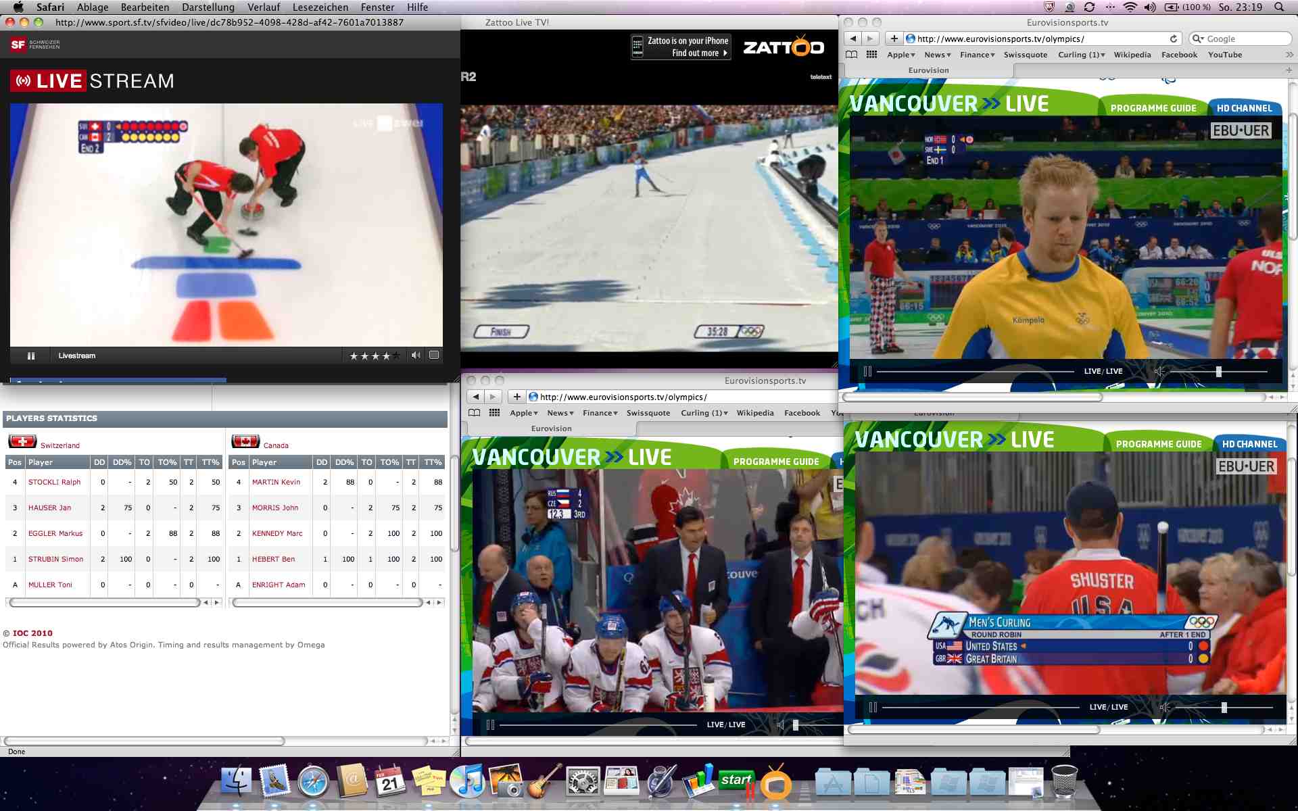
Task: Expand Finance bookmarks menu in top-right window
Action: (x=977, y=55)
